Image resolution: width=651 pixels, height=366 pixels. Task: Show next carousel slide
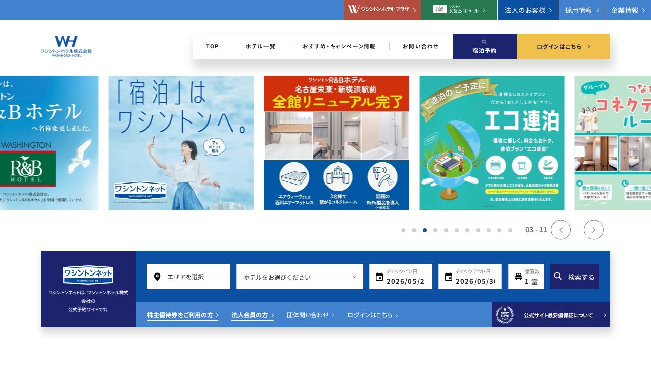point(594,230)
